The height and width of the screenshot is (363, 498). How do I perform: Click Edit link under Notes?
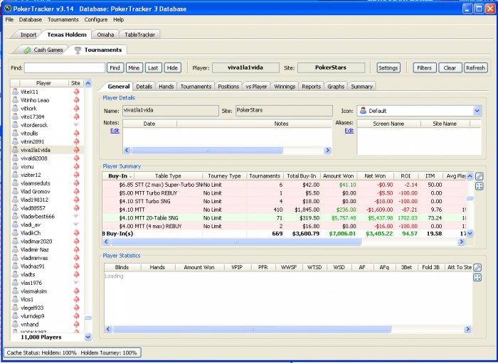tap(115, 131)
